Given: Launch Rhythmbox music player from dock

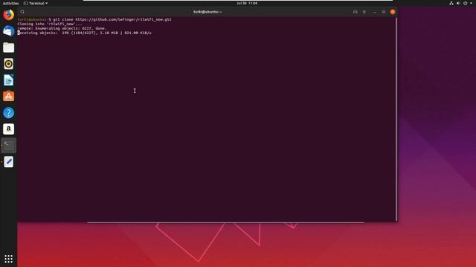Looking at the screenshot, I should [x=8, y=64].
